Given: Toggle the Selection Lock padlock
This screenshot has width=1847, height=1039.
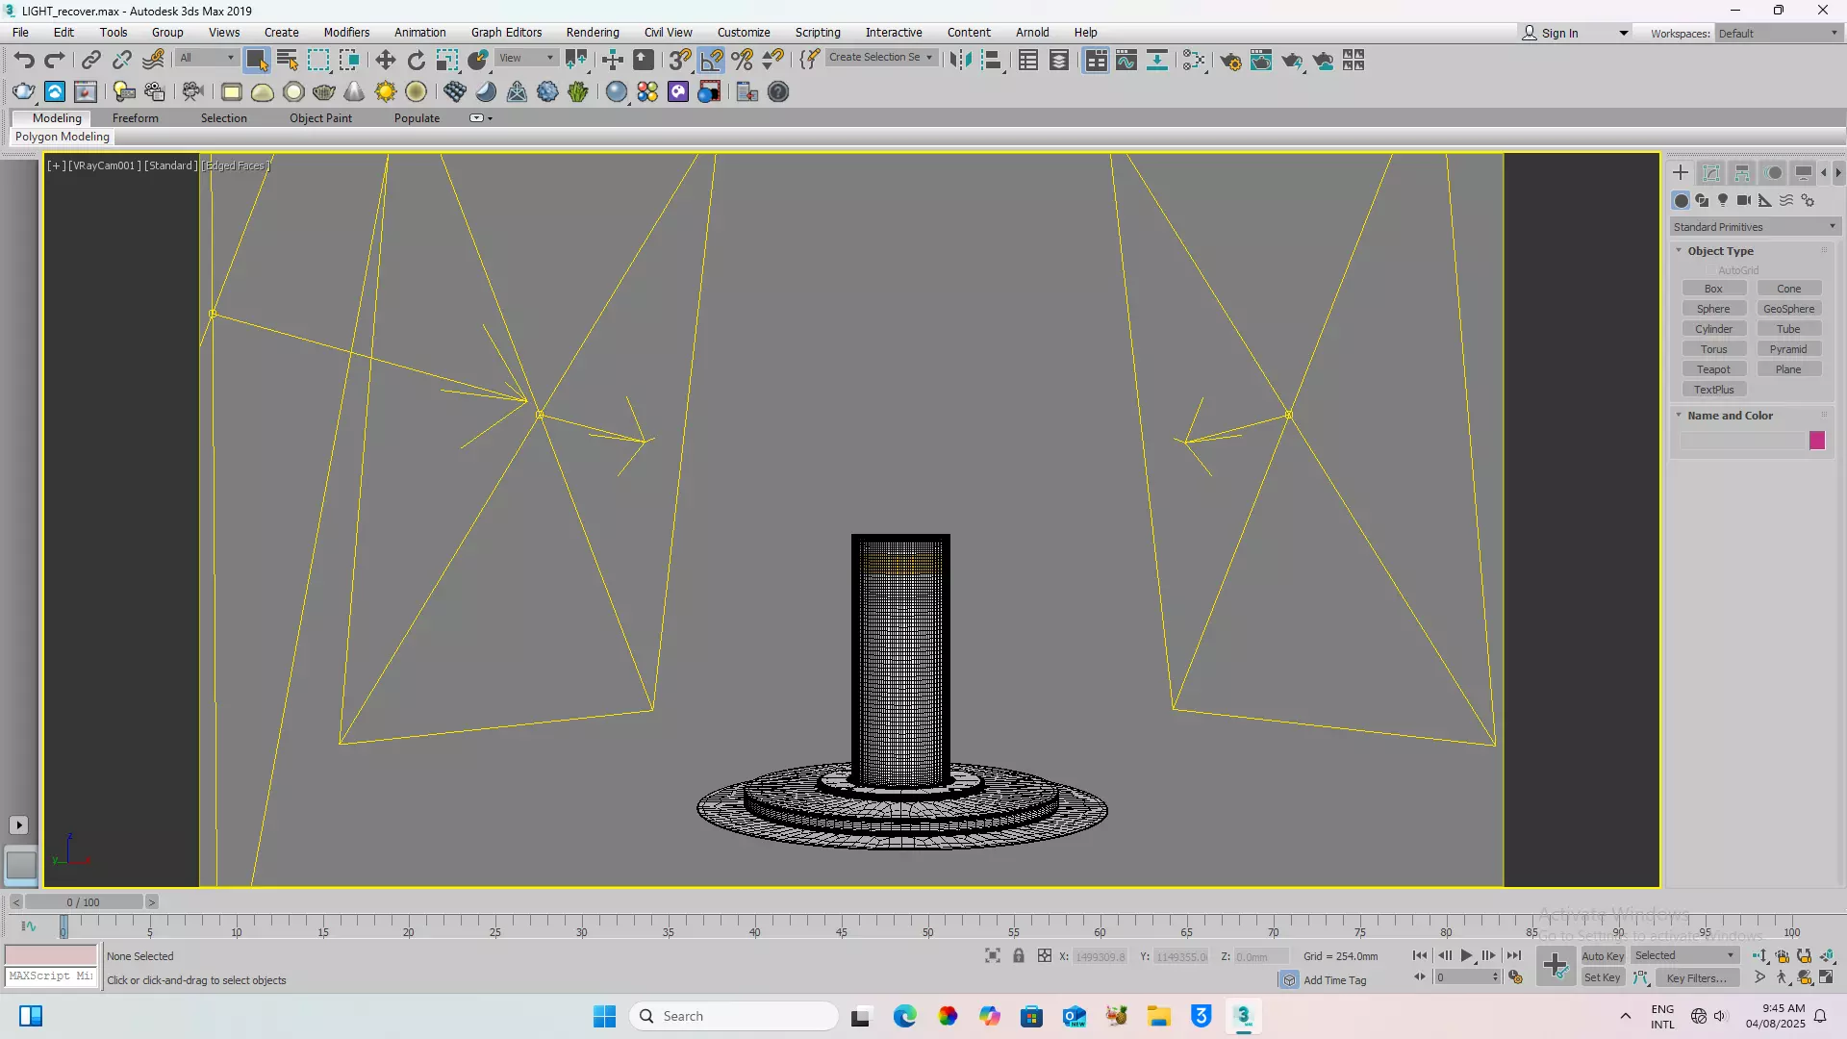Looking at the screenshot, I should (x=1019, y=955).
